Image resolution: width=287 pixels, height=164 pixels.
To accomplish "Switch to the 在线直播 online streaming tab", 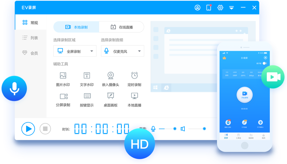I will (121, 27).
